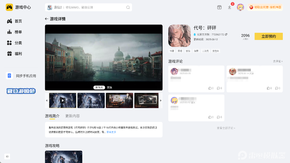Open the user avatar profile
The height and width of the screenshot is (163, 290).
241,7
